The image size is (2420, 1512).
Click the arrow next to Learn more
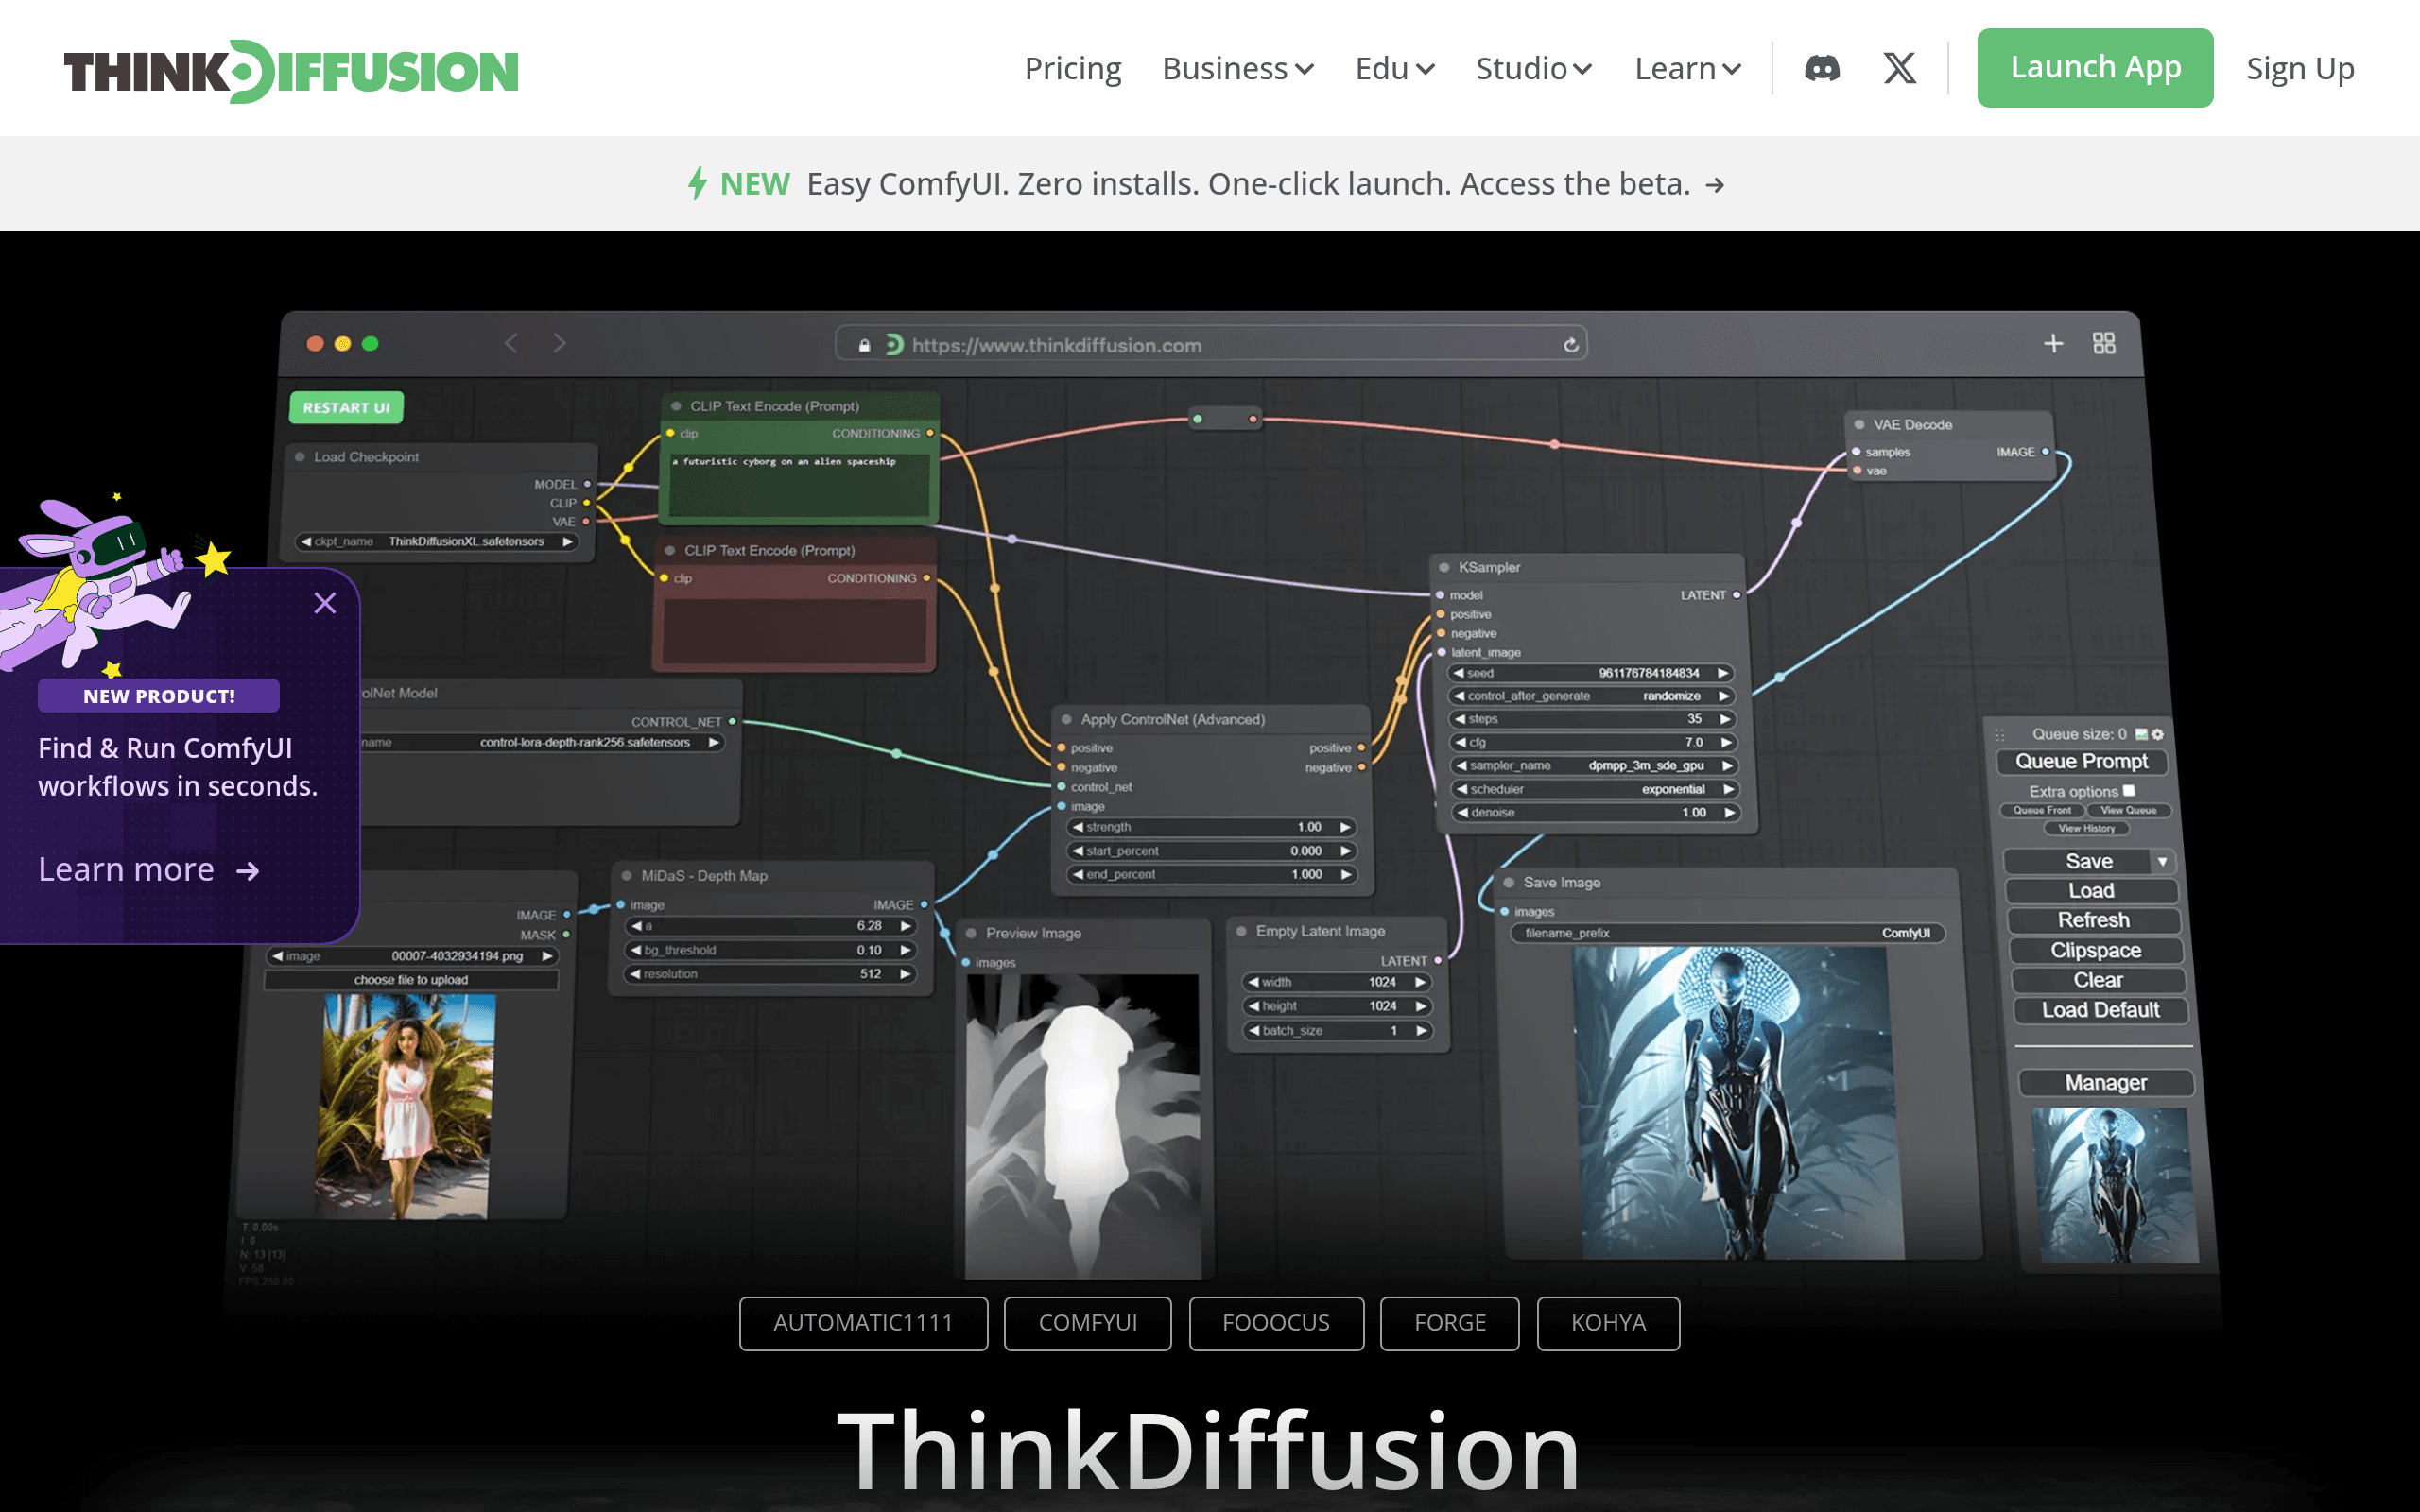tap(248, 871)
